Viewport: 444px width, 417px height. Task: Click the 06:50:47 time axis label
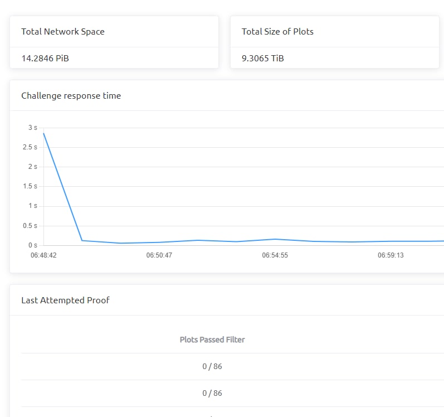point(159,255)
